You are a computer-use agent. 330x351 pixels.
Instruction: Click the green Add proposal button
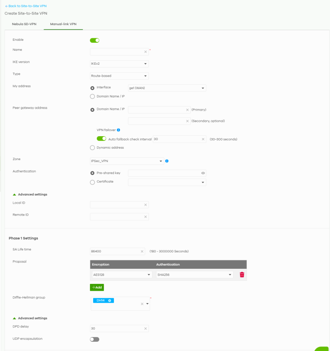(x=97, y=288)
